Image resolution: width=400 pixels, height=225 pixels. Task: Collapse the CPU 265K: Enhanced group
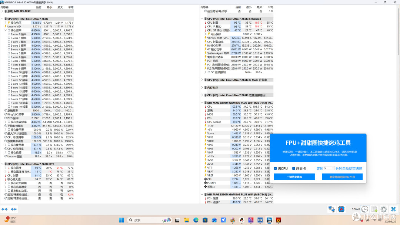tap(202, 19)
